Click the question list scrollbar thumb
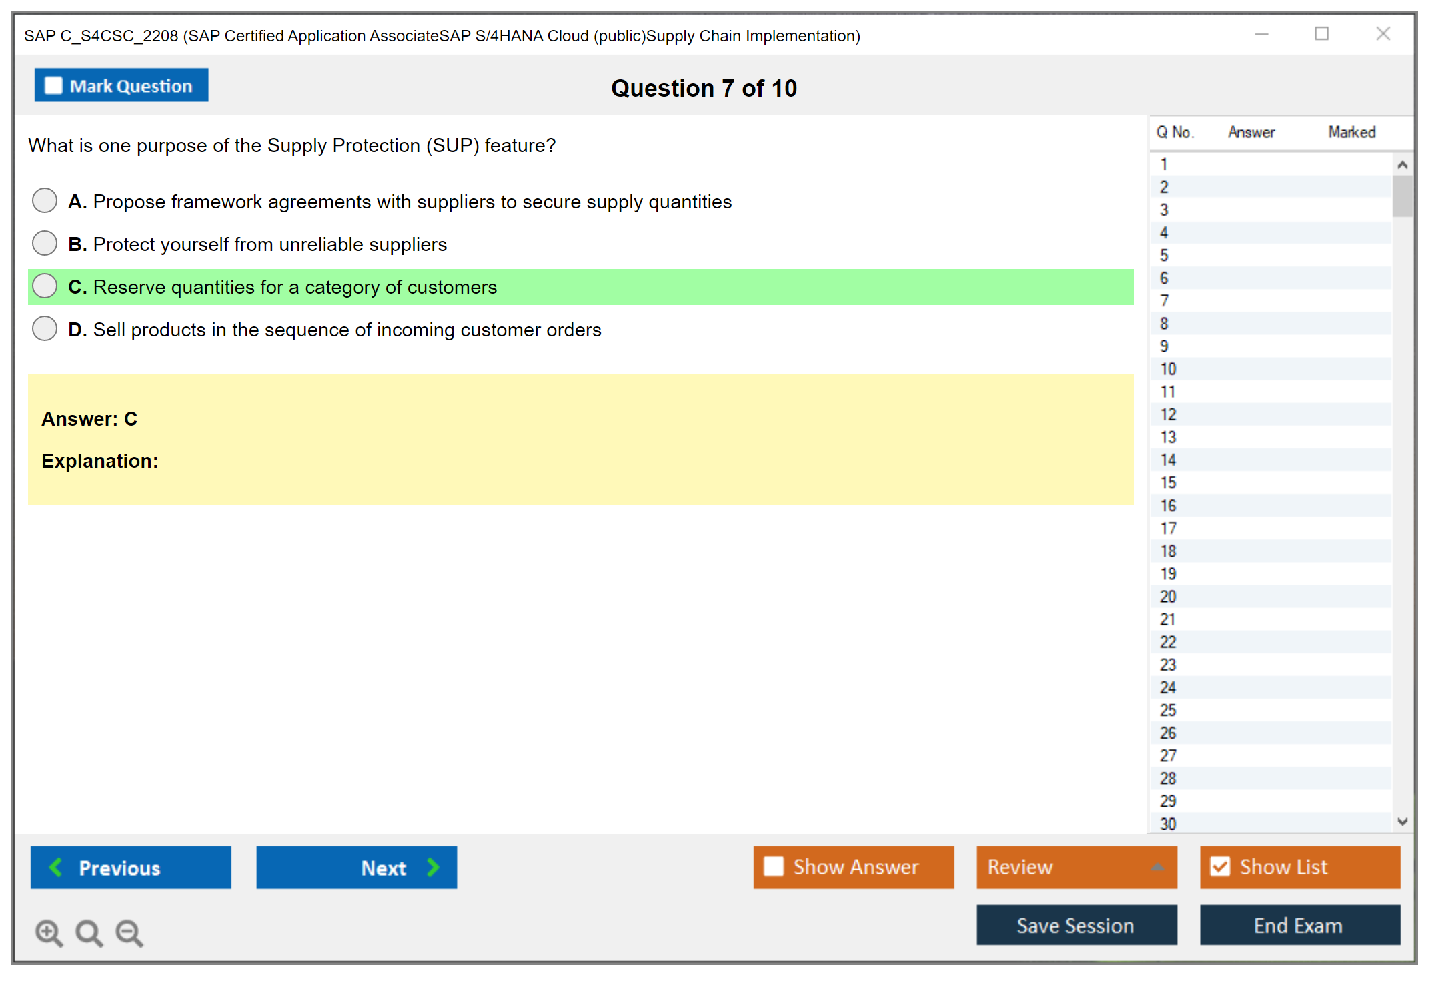This screenshot has width=1434, height=981. coord(1402,196)
